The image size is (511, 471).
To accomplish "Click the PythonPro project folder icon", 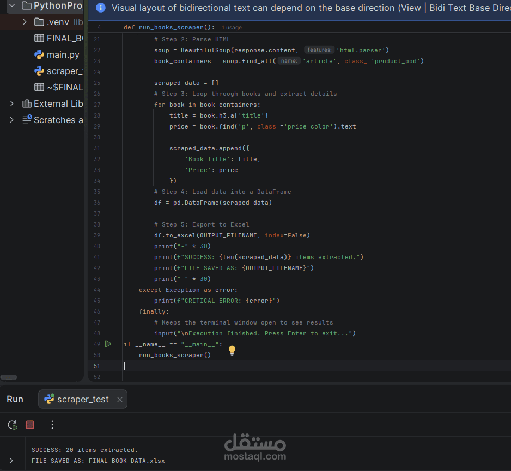I will 26,5.
